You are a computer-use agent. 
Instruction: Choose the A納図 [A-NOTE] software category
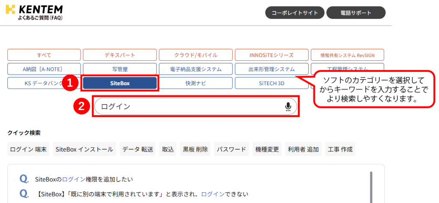44,69
